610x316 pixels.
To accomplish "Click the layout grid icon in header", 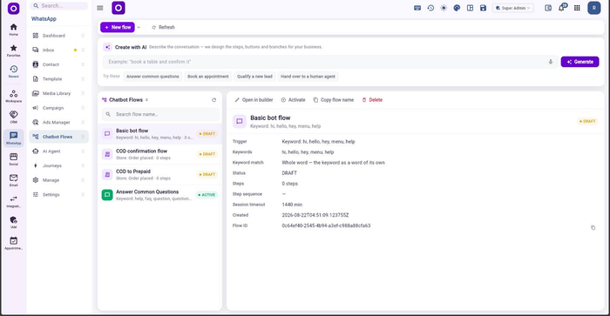I will [x=470, y=8].
